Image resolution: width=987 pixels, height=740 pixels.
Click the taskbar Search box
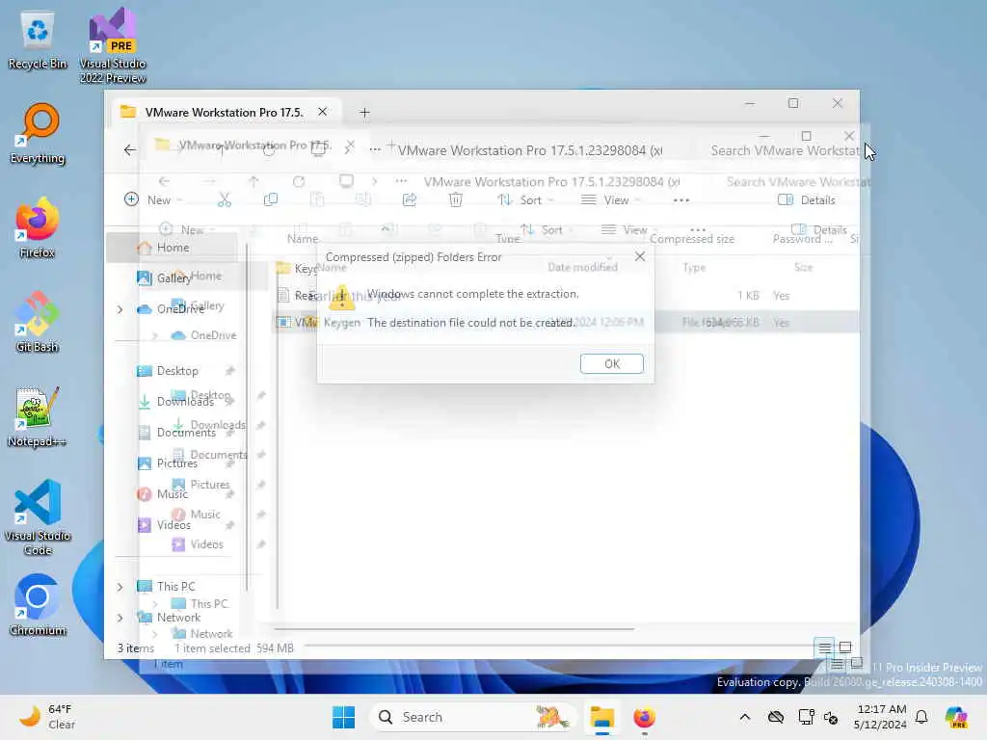coord(472,717)
